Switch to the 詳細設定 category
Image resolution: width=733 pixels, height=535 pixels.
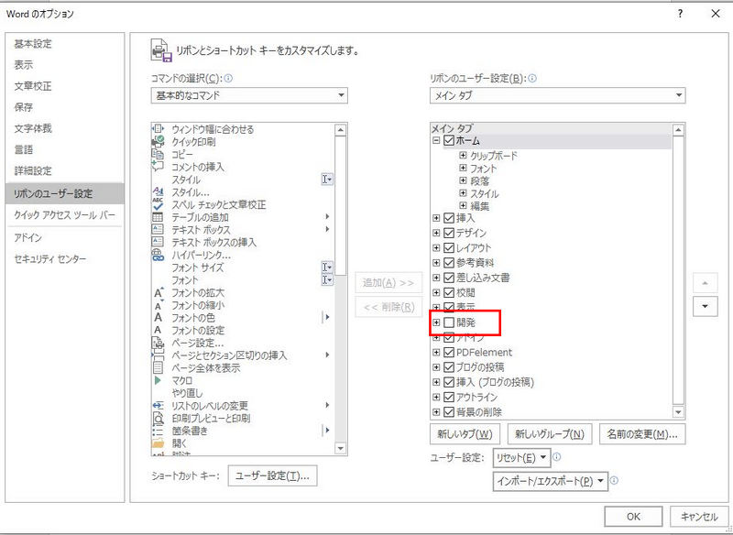click(33, 171)
